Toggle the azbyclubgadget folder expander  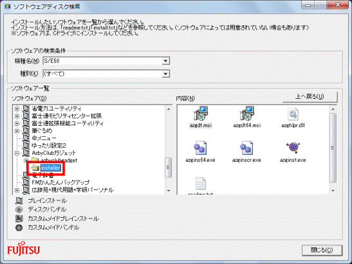coord(26,160)
